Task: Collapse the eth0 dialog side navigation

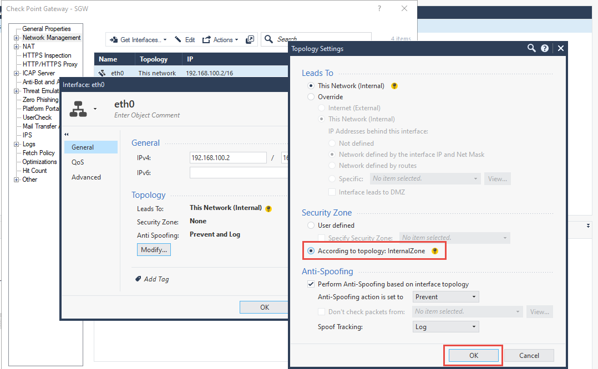Action: [67, 135]
